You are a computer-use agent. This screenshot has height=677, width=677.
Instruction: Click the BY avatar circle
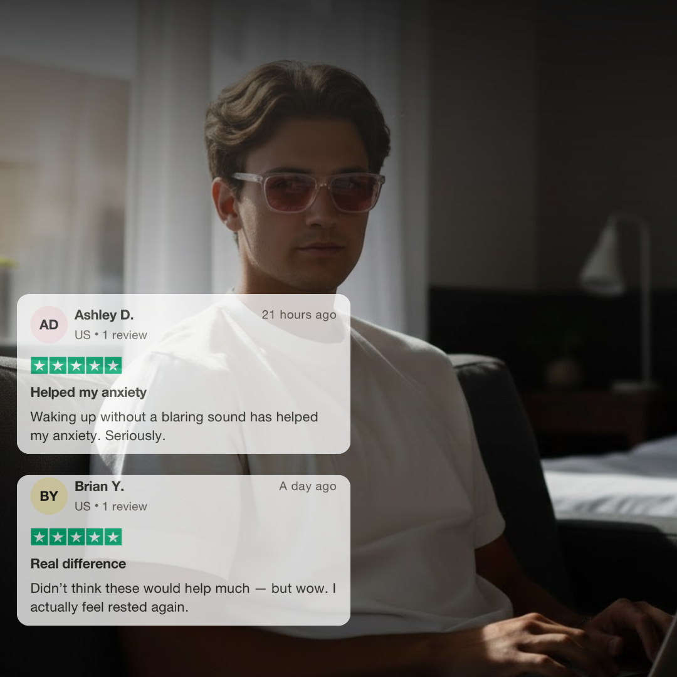[x=49, y=496]
